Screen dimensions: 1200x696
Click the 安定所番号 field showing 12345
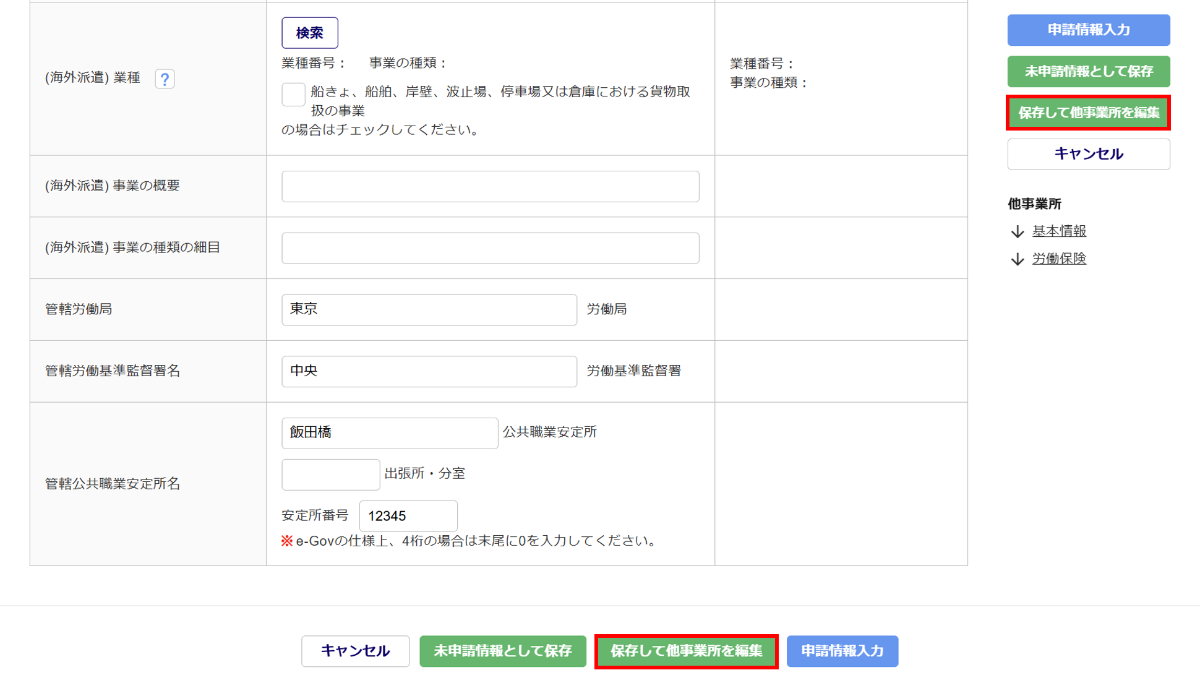(408, 516)
